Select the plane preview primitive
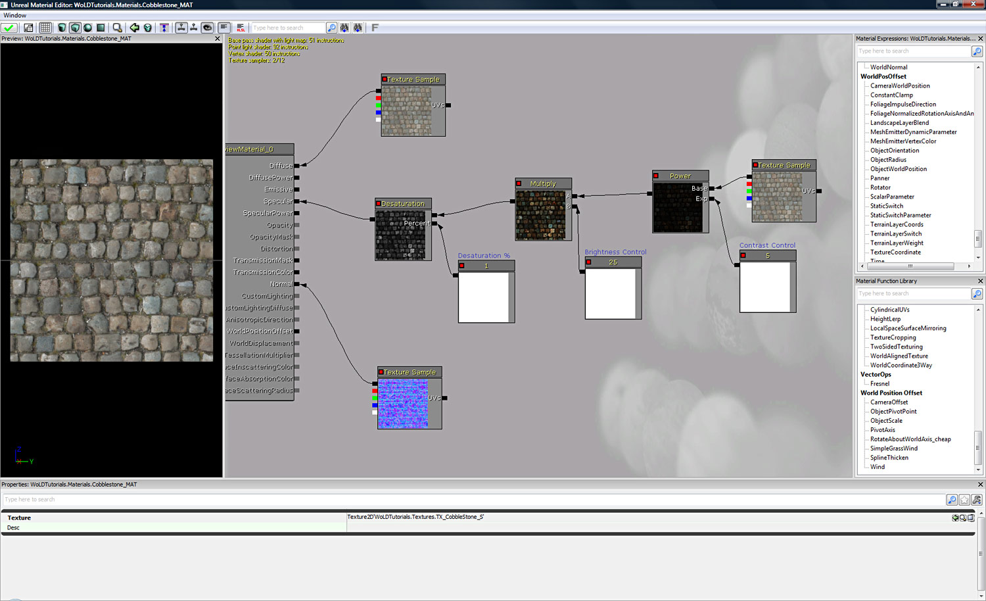Screen dimensions: 986x601 (x=100, y=27)
